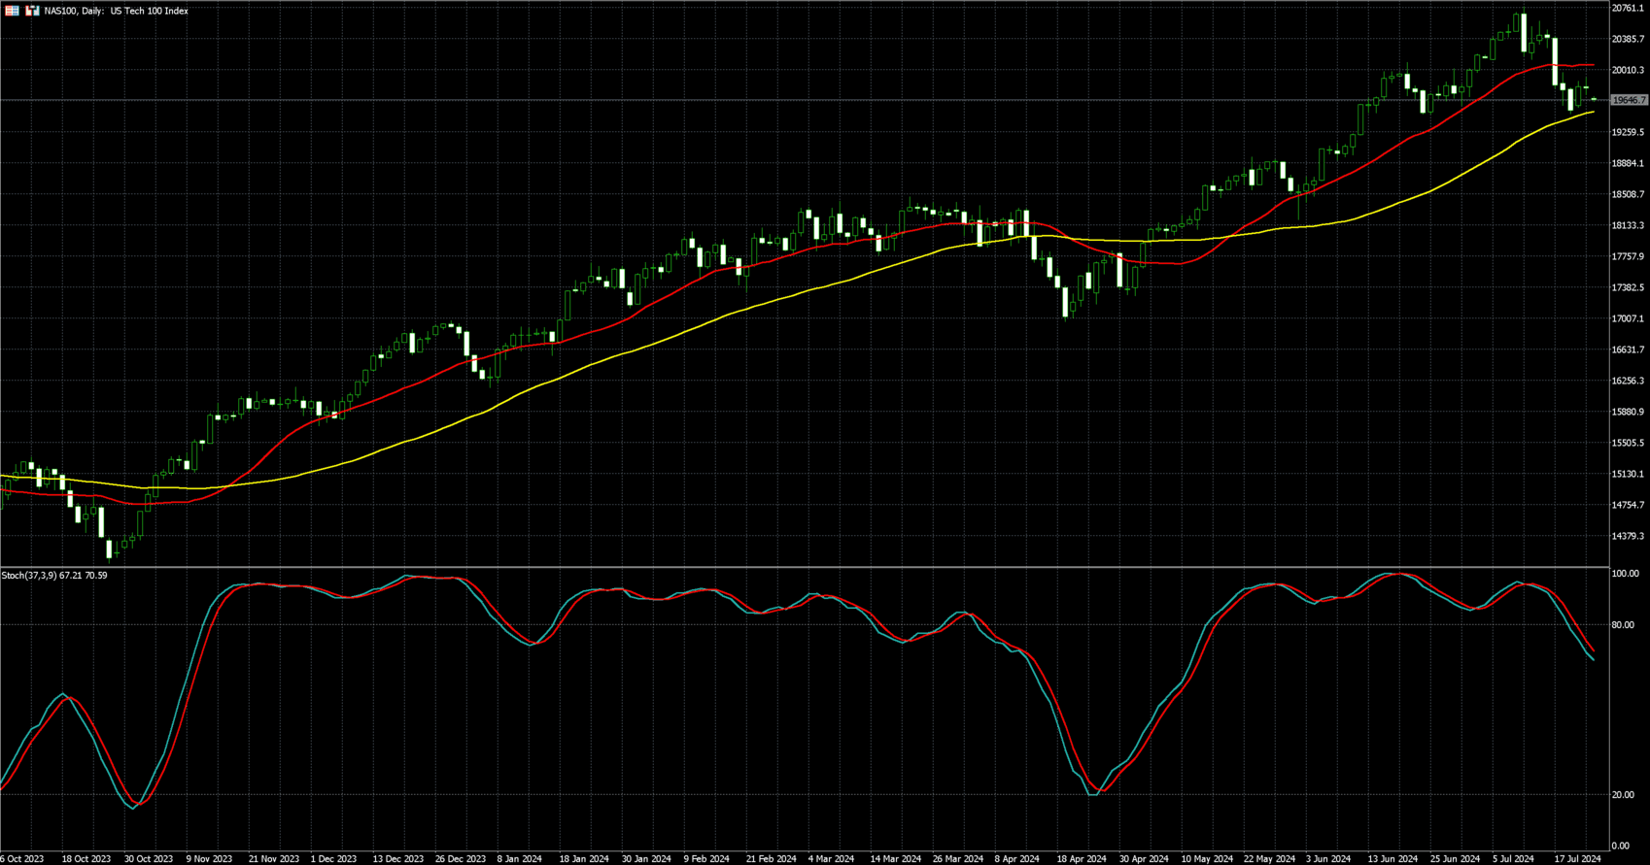Click the 17007.1 price axis label

click(x=1627, y=318)
